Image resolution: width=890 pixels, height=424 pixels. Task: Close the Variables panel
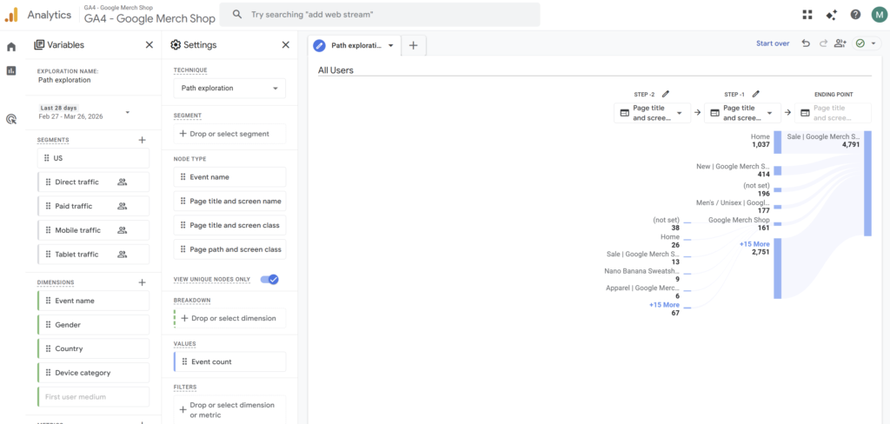[149, 45]
